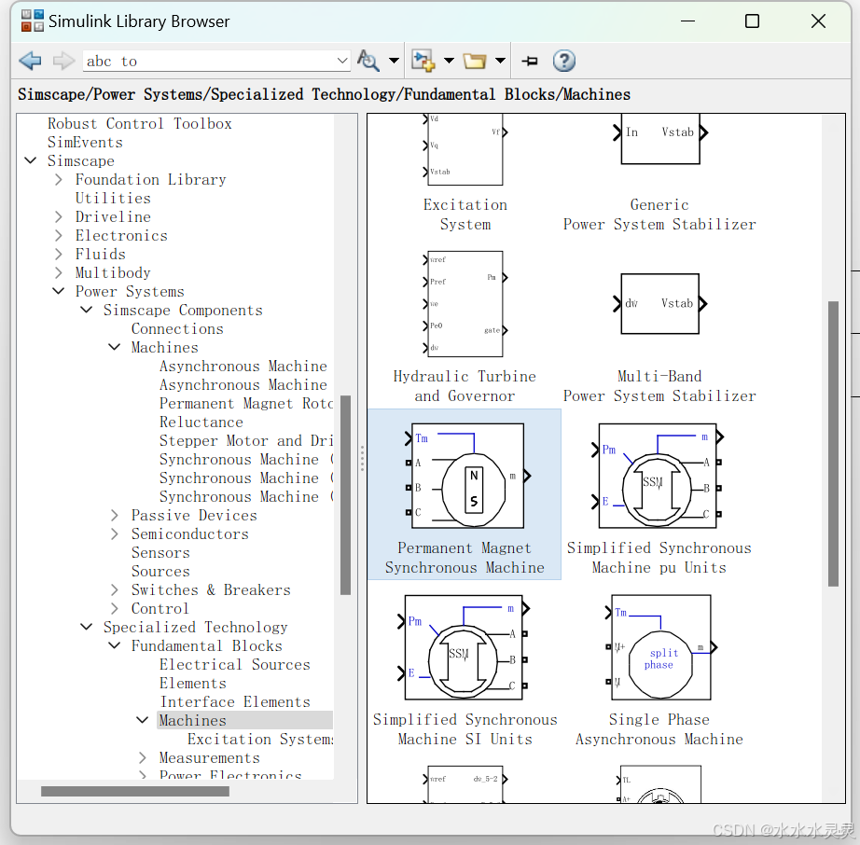Viewport: 860px width, 845px height.
Task: Click the search binoculars icon
Action: [x=368, y=61]
